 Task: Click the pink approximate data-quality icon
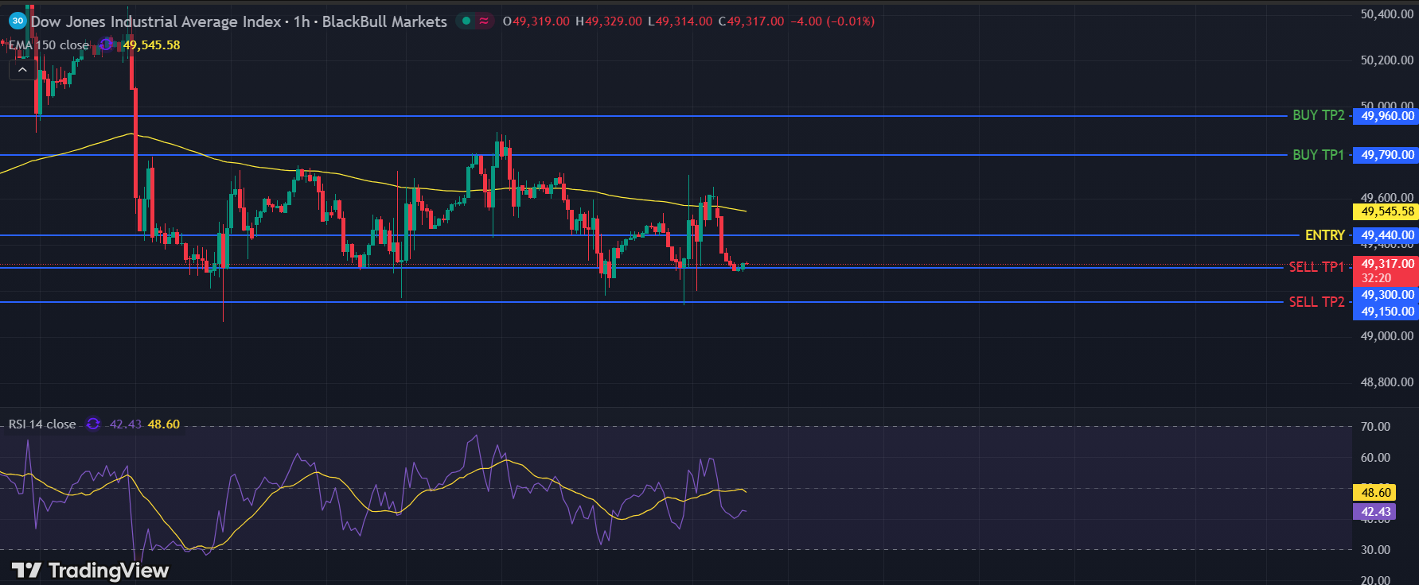(x=484, y=21)
